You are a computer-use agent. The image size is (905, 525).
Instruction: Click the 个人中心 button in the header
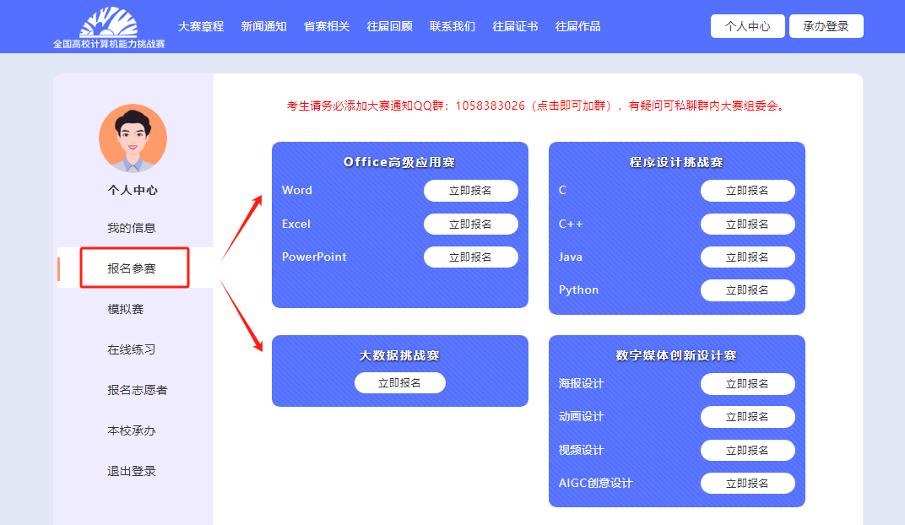coord(747,26)
